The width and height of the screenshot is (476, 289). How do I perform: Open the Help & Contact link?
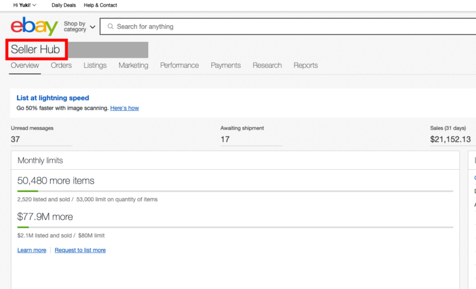tap(101, 5)
